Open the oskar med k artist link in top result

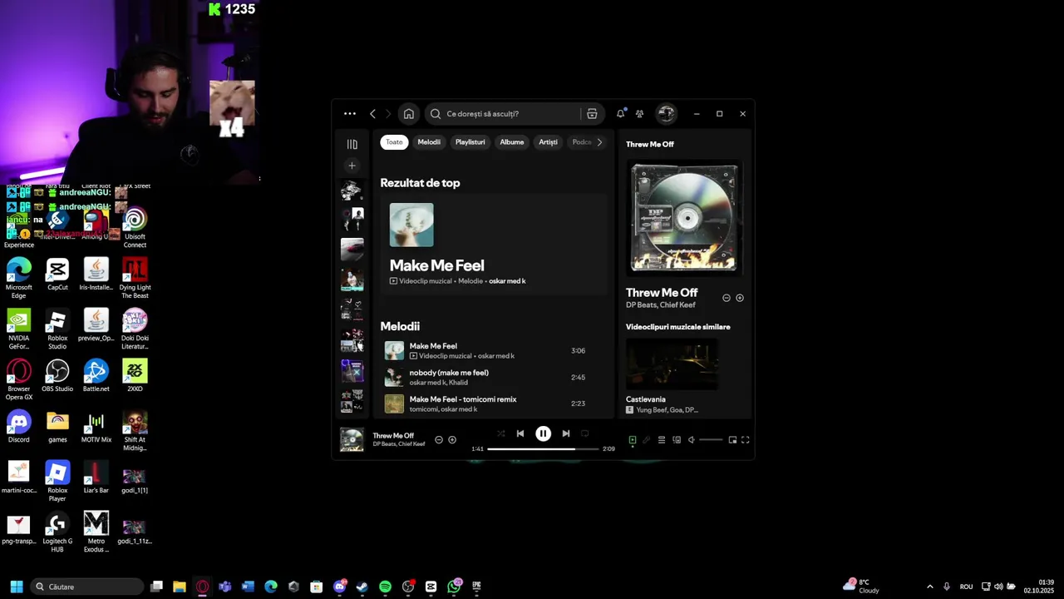[x=507, y=281]
